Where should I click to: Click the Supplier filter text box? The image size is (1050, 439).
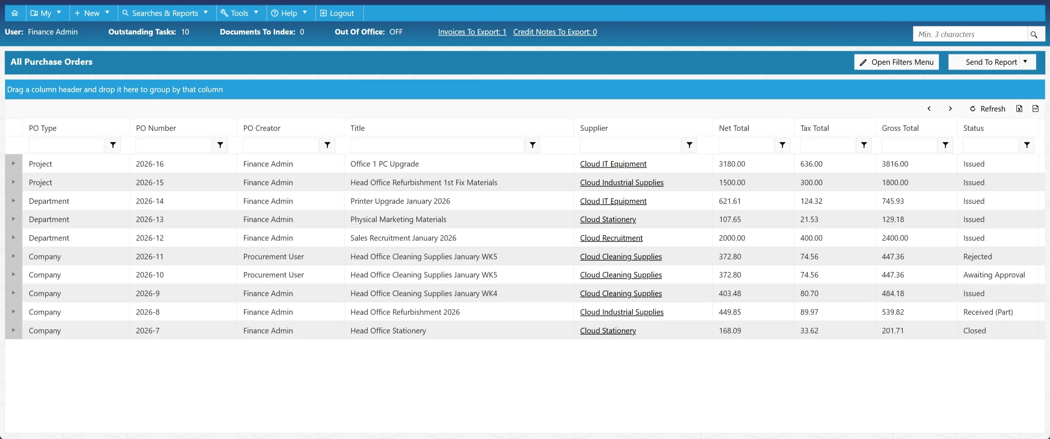pos(630,145)
